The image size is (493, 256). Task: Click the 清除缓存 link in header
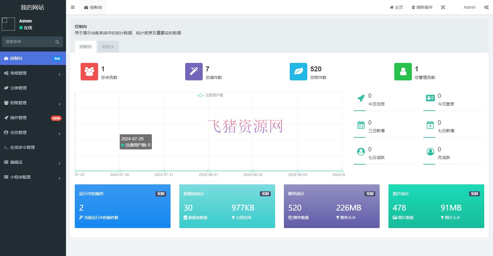[x=422, y=7]
